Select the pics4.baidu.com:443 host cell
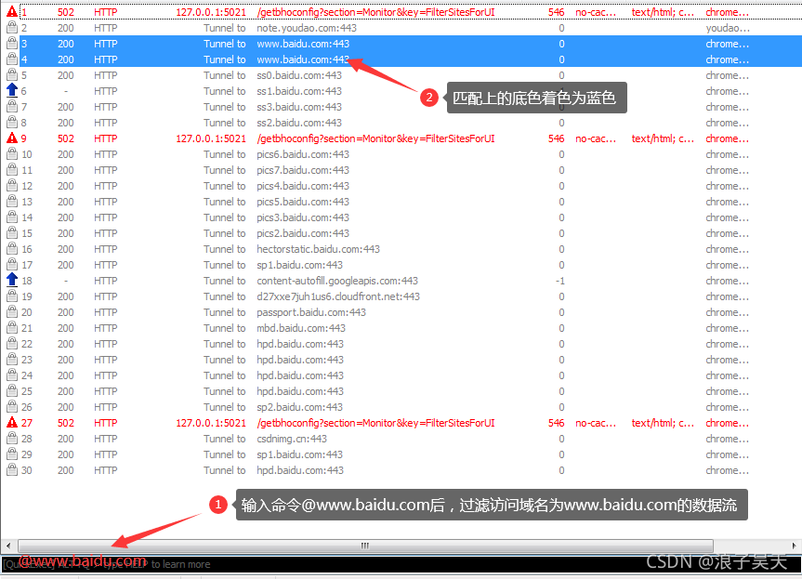 coord(303,186)
